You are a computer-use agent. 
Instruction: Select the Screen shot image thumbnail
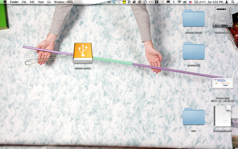click(x=222, y=83)
